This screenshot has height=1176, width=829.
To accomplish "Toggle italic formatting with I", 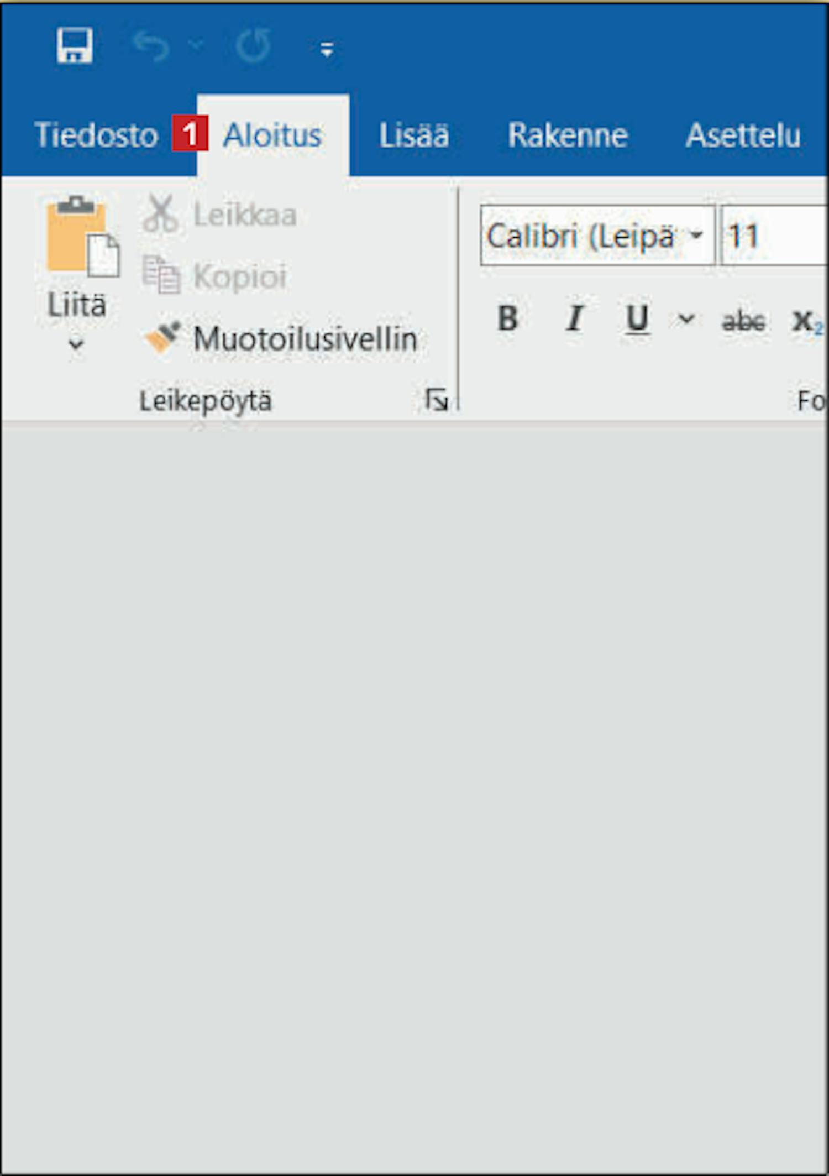I will click(575, 318).
